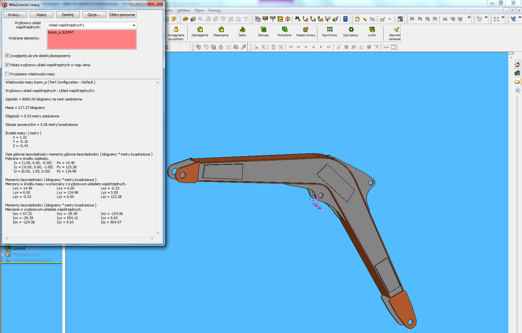Click the folder icon on right task pane

(517, 82)
